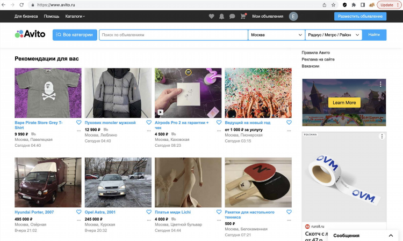The image size is (403, 241).
Task: Click the Найти search button
Action: 374,35
